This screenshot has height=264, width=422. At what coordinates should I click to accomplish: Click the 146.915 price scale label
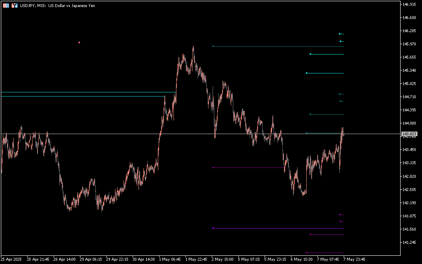click(x=409, y=4)
